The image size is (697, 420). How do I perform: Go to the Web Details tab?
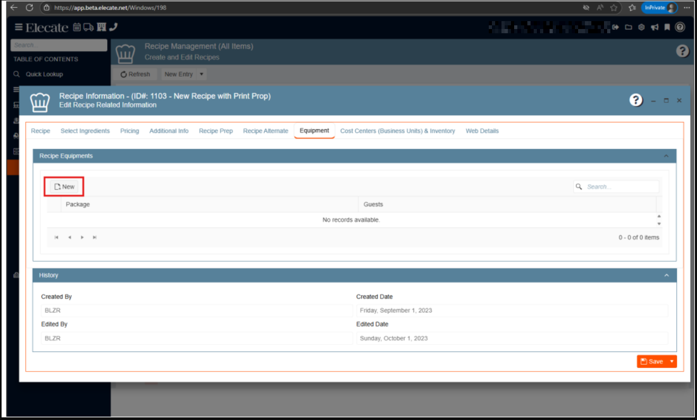click(x=482, y=131)
